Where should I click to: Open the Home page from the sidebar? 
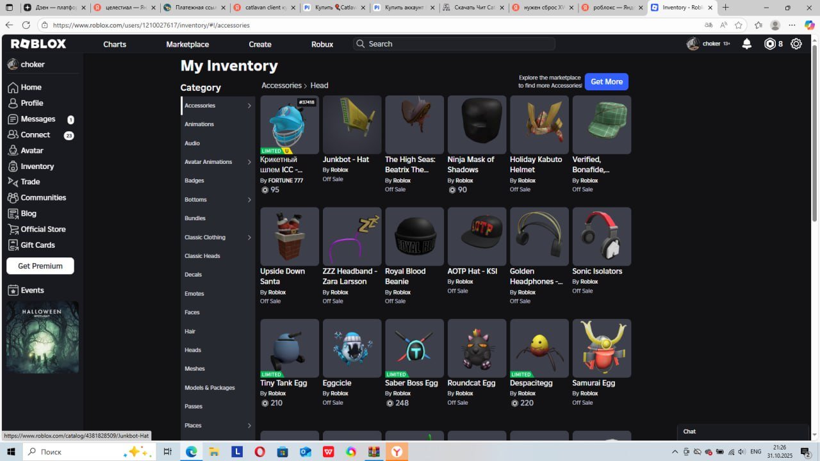(x=24, y=87)
